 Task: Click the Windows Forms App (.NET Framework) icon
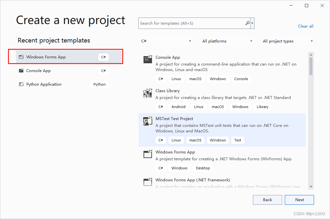(148, 182)
